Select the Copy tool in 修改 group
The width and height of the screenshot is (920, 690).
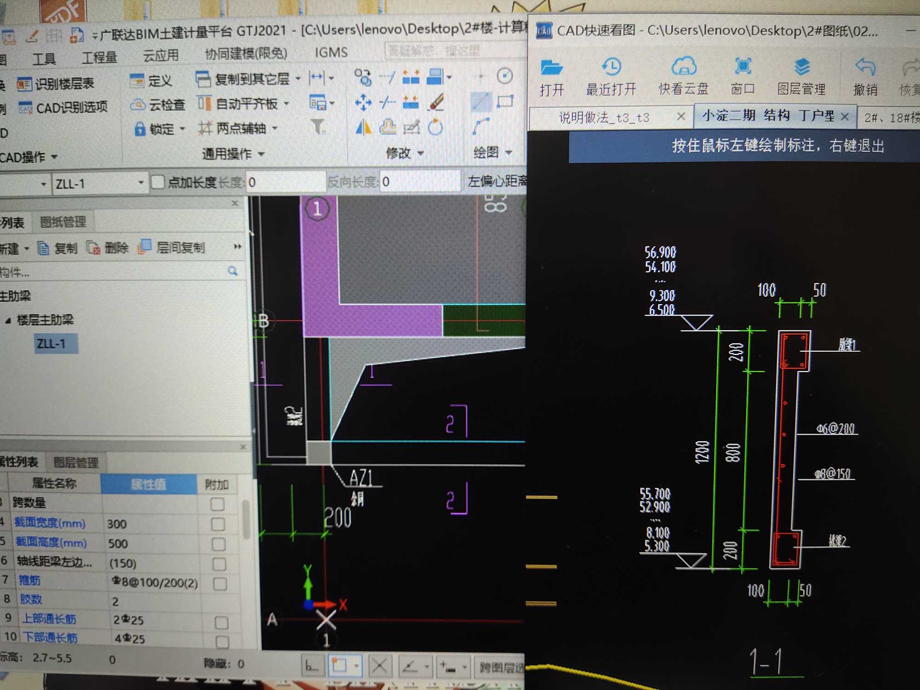[x=362, y=77]
